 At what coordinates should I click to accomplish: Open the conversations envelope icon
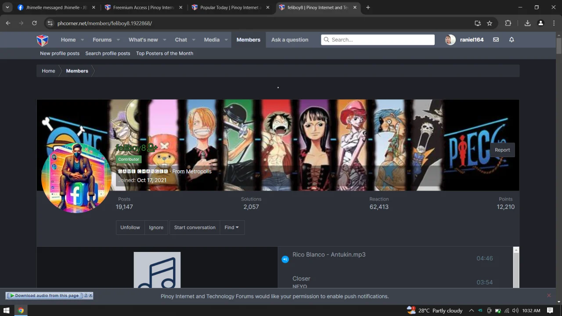[x=496, y=39]
